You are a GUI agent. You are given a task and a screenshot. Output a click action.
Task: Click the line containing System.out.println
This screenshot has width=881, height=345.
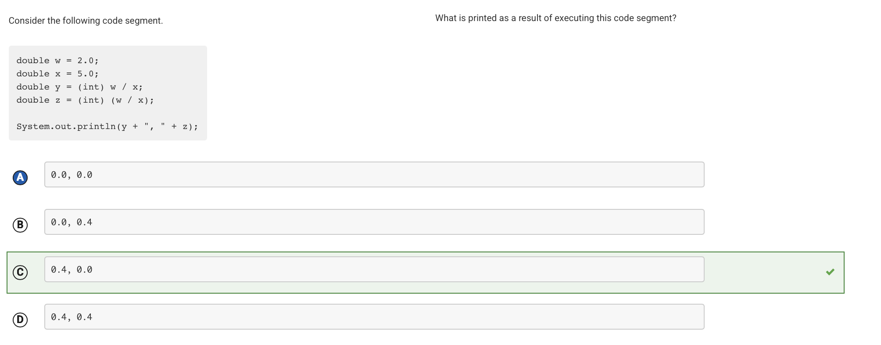(107, 126)
